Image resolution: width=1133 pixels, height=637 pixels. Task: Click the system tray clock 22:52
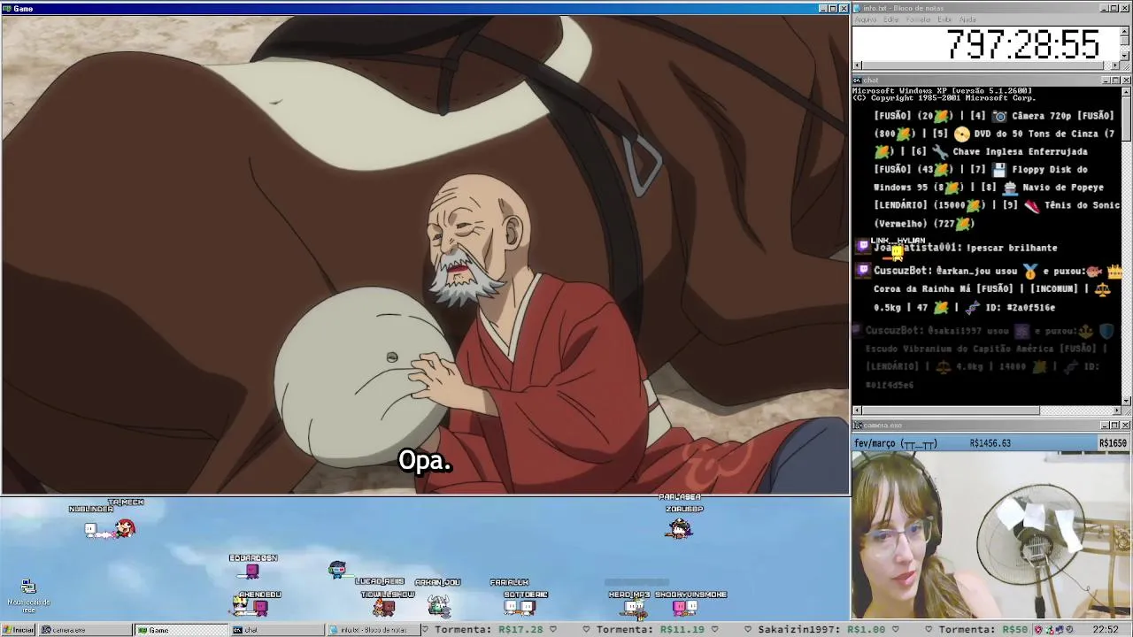pos(1106,630)
